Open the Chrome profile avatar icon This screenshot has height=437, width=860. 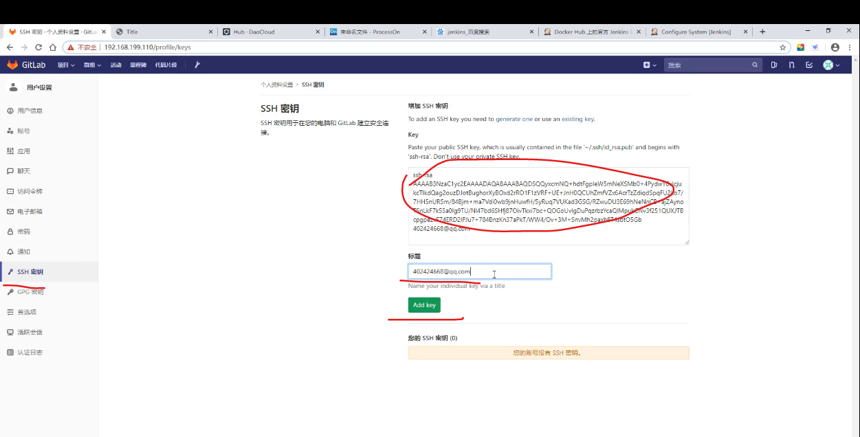[835, 47]
